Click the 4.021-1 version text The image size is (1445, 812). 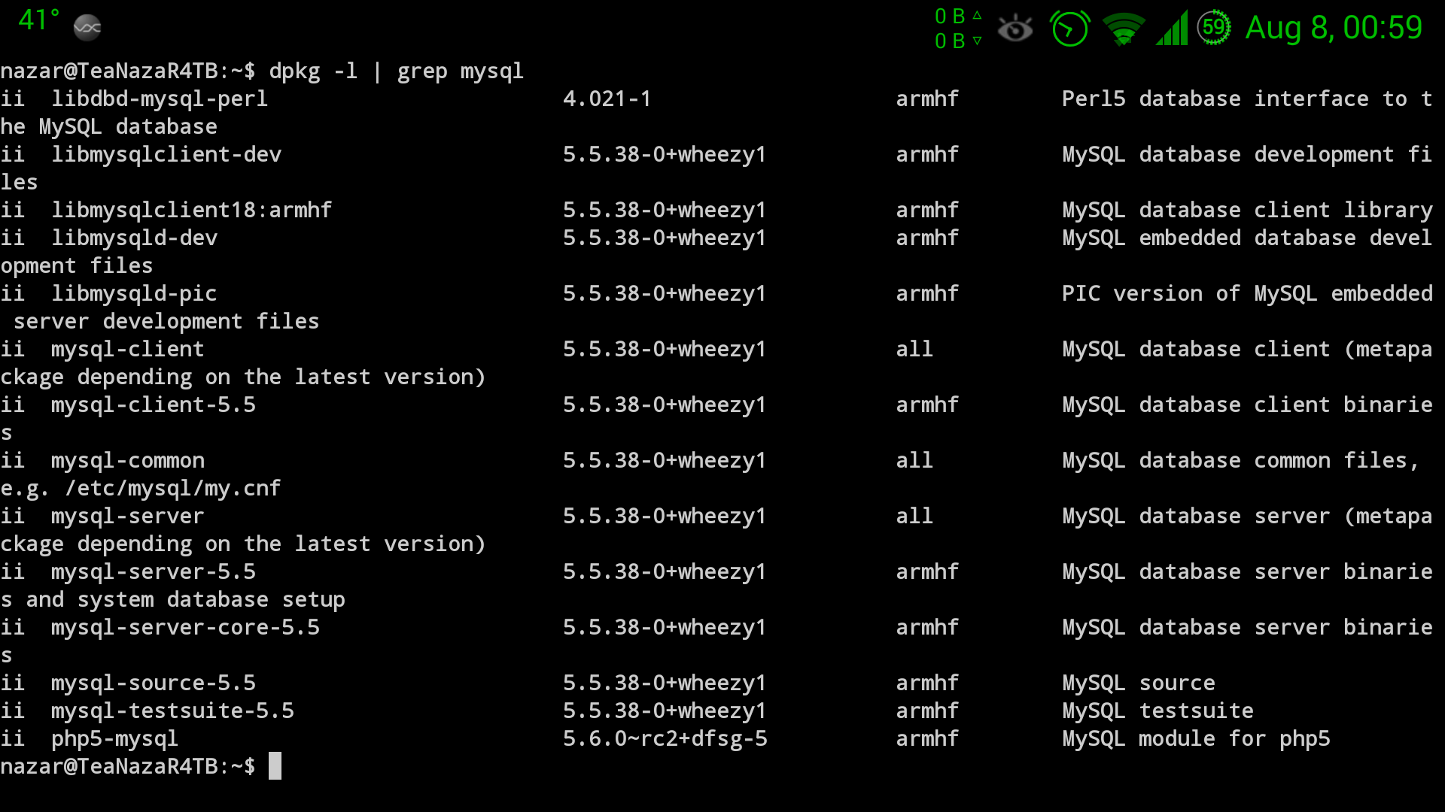point(607,99)
